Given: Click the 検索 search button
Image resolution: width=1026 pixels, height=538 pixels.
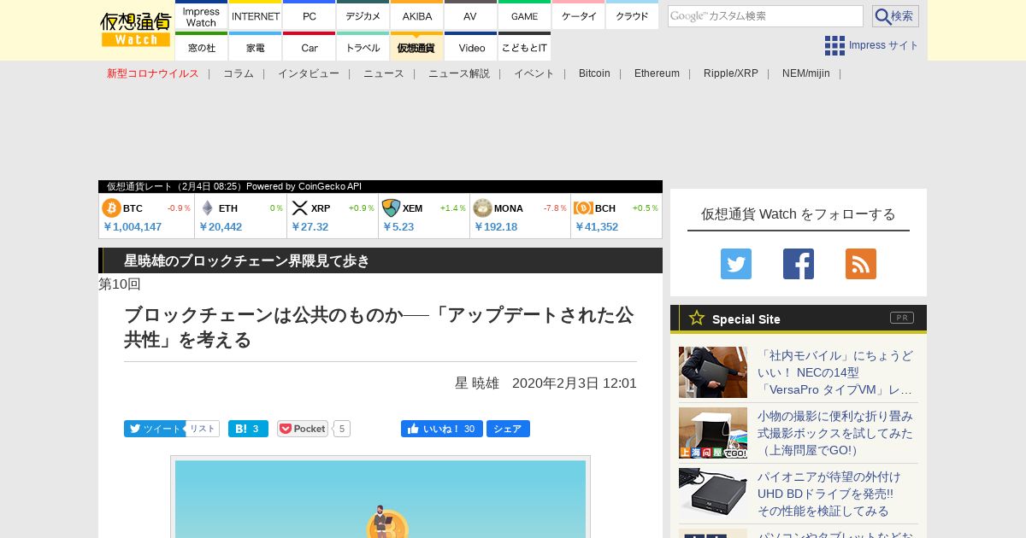Looking at the screenshot, I should (x=895, y=16).
